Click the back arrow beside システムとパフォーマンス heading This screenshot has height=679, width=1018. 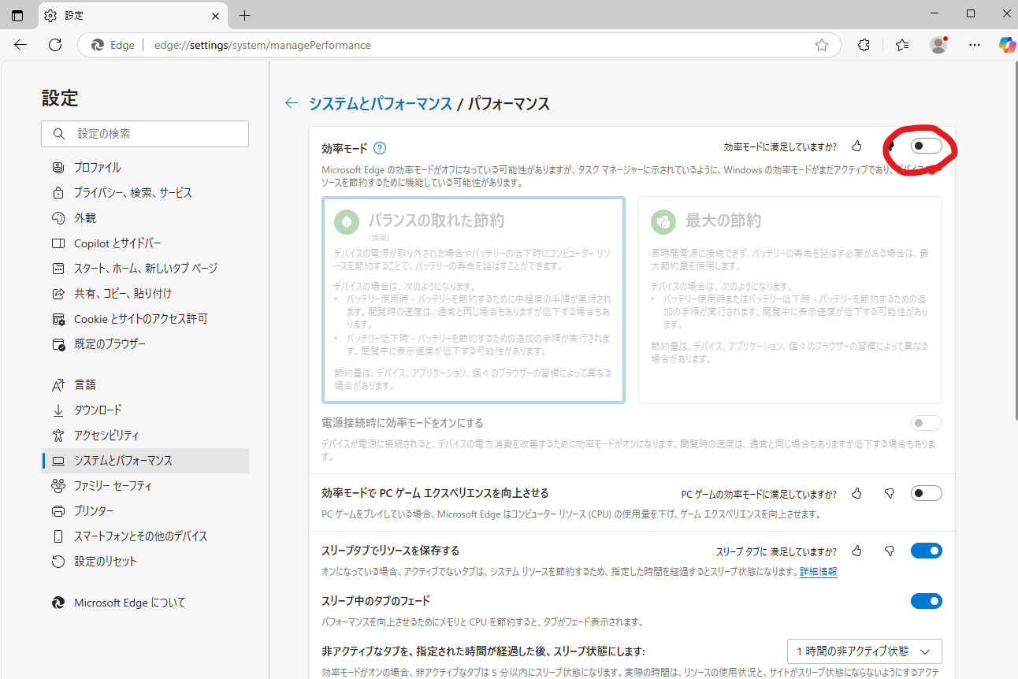(x=292, y=103)
